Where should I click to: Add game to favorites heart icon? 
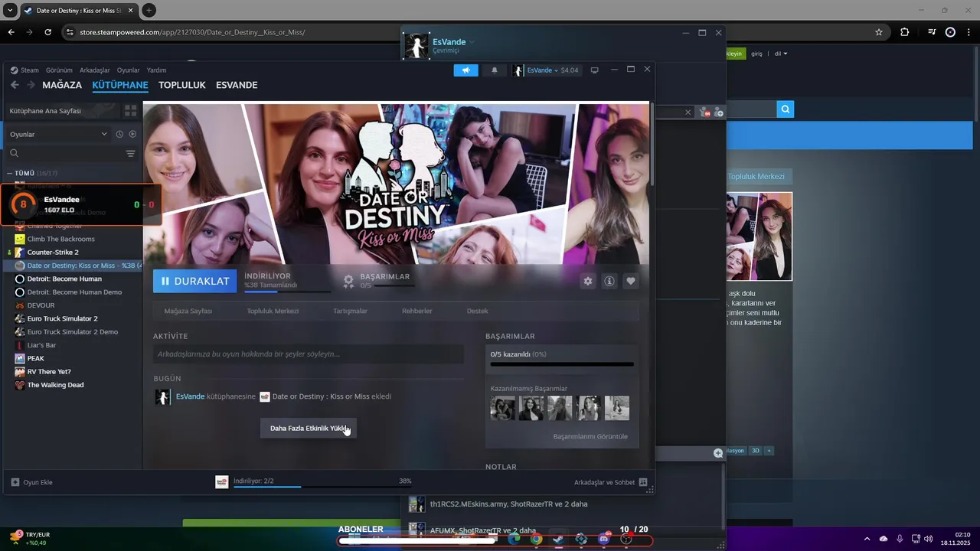(631, 281)
